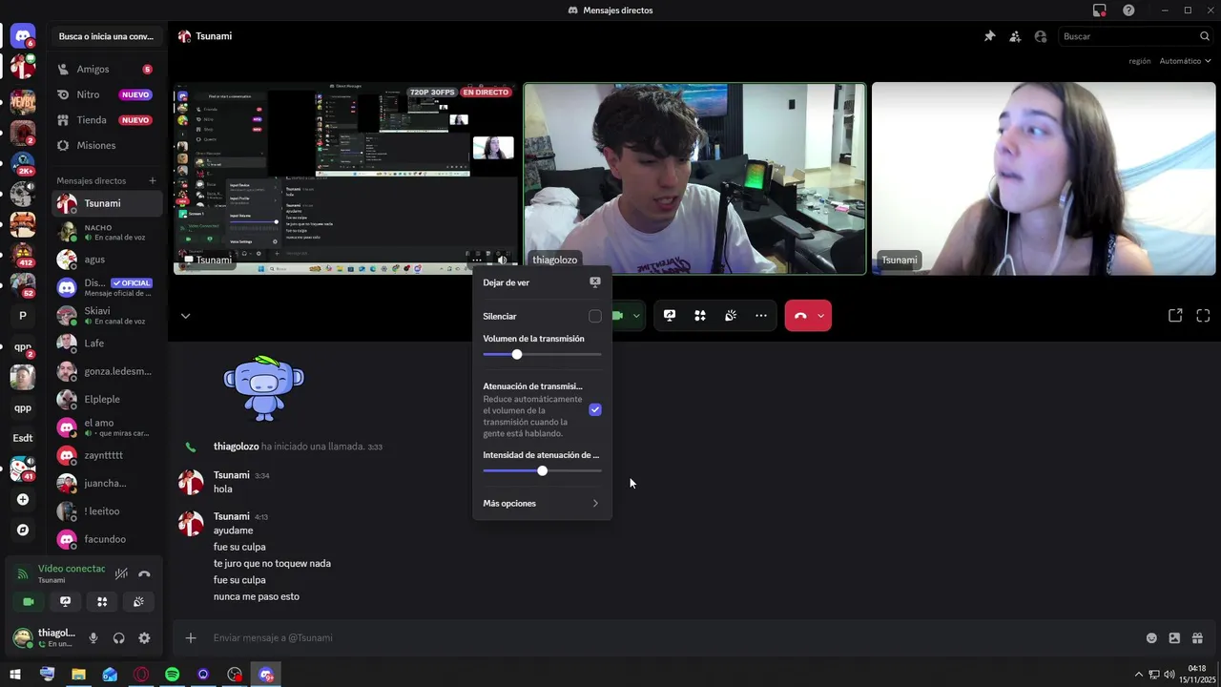Open user settings gear icon
The height and width of the screenshot is (687, 1221).
[144, 638]
